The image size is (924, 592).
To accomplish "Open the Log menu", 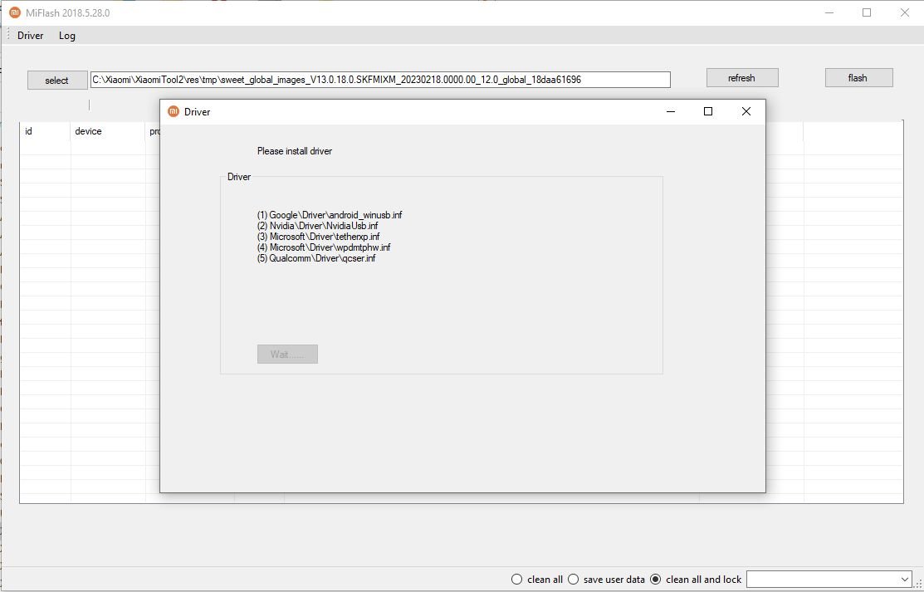I will click(67, 36).
